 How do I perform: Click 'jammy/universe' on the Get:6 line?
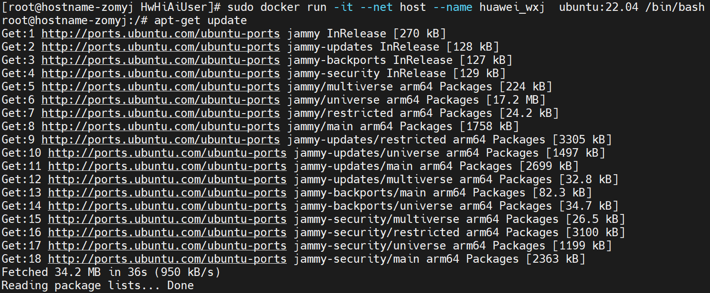pyautogui.click(x=333, y=100)
